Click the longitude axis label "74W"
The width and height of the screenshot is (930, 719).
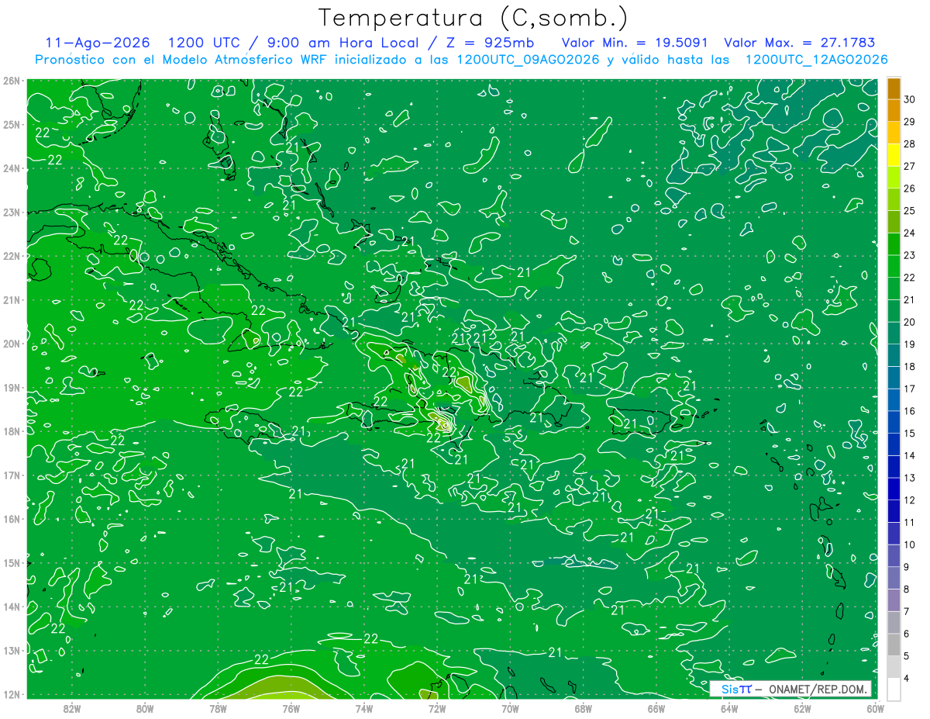point(364,708)
